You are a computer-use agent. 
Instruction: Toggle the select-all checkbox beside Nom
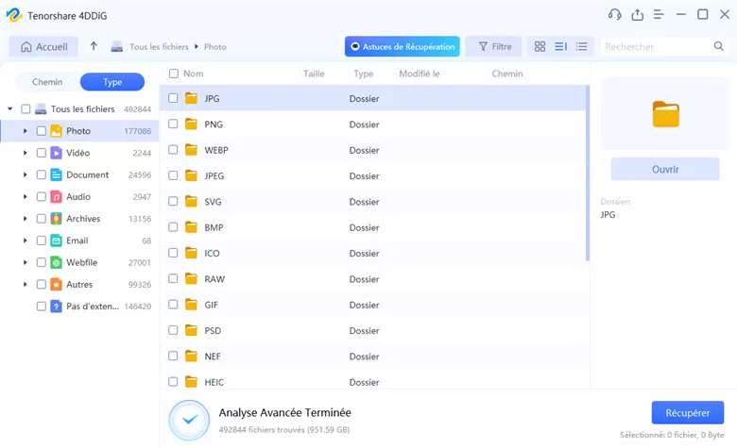pos(173,74)
